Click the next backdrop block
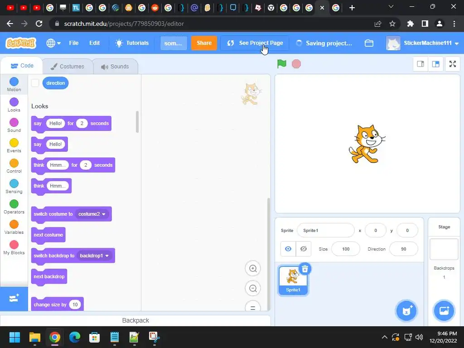The image size is (464, 348). [x=49, y=277]
